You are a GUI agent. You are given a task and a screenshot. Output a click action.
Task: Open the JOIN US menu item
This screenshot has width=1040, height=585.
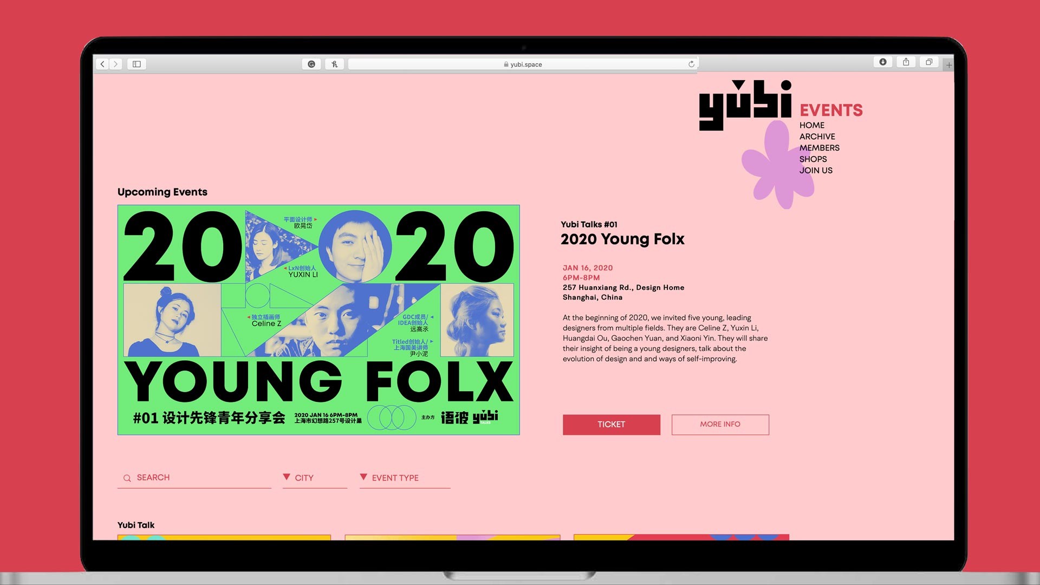816,171
